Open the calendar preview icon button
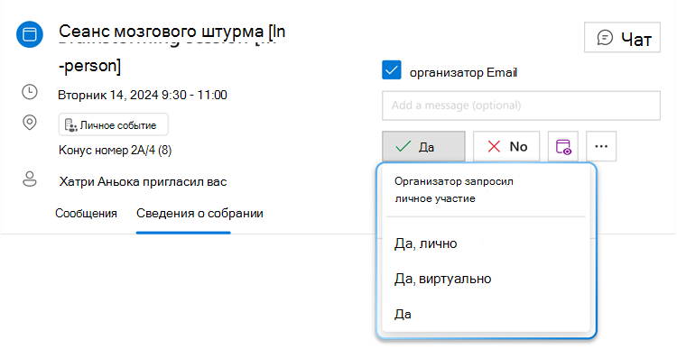This screenshot has width=677, height=349. pyautogui.click(x=563, y=147)
